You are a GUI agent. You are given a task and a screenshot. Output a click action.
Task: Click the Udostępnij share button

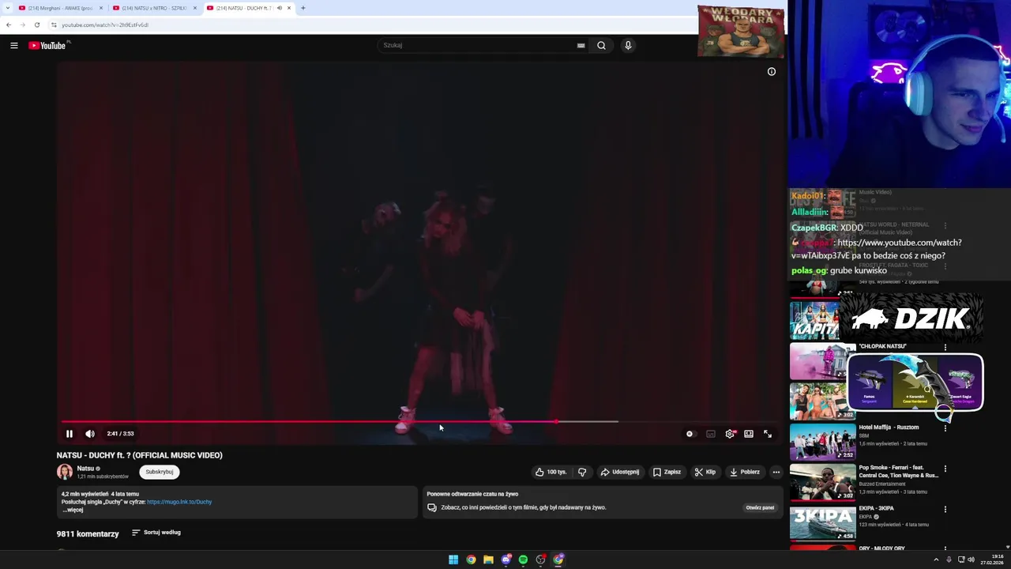click(x=620, y=472)
